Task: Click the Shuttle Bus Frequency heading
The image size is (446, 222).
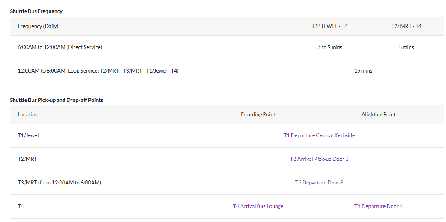Action: pos(36,11)
